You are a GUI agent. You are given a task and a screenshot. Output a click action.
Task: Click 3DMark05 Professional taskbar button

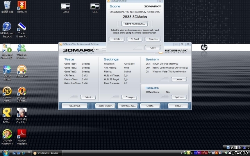pos(47,153)
